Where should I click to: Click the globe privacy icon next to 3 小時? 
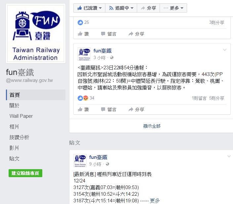(x=112, y=58)
